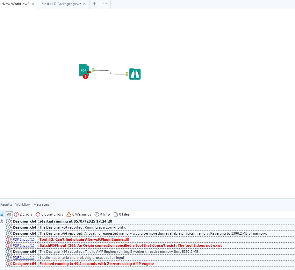The image size is (295, 270).
Task: Click the input anchor of the Browse tool
Action: click(127, 74)
